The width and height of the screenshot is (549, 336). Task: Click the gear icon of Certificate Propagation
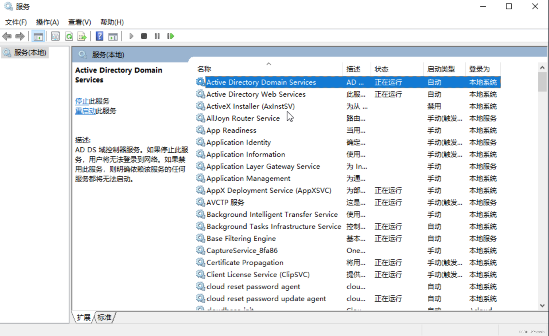(200, 262)
